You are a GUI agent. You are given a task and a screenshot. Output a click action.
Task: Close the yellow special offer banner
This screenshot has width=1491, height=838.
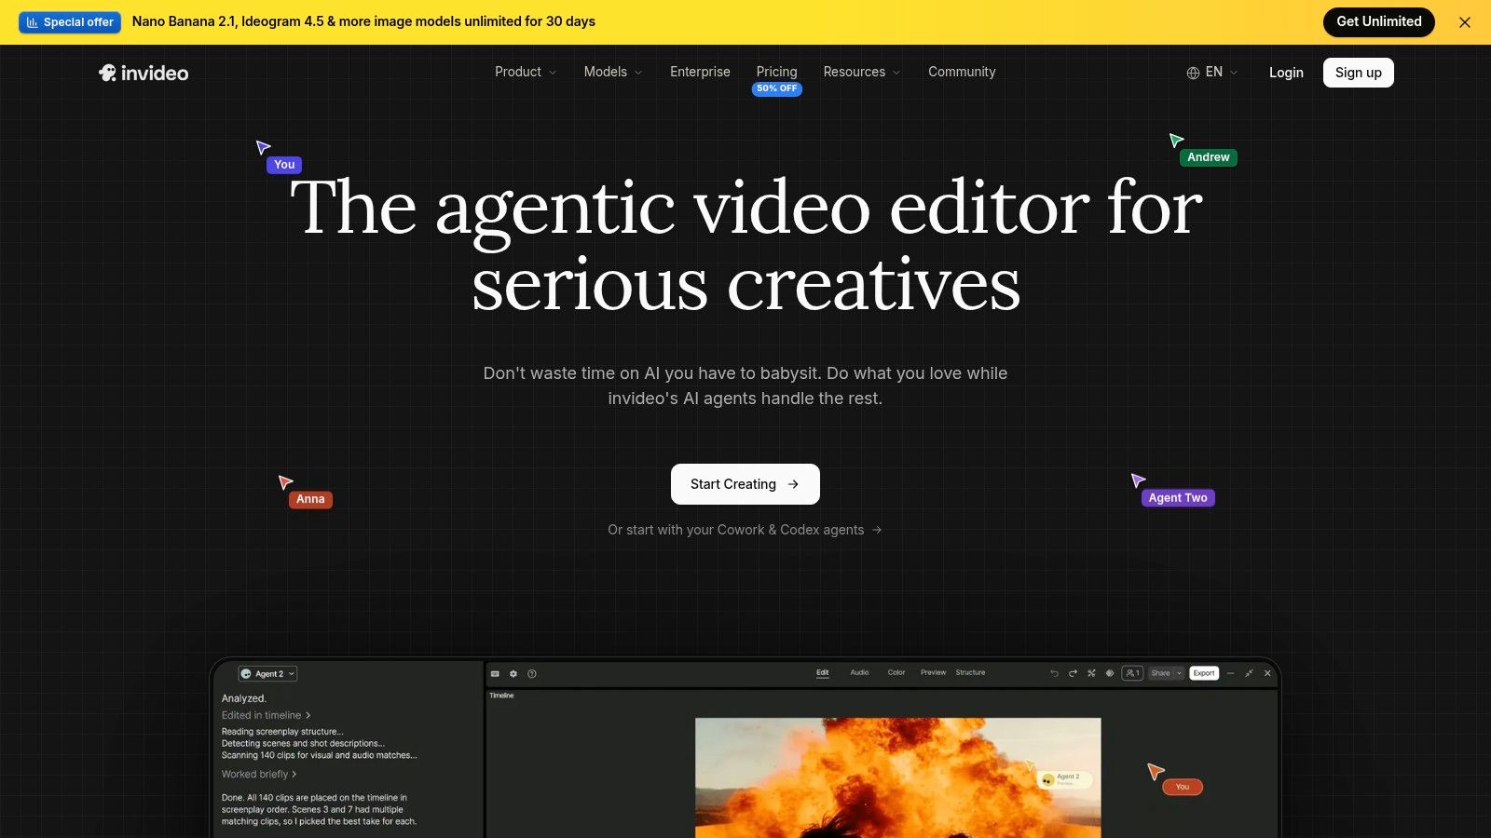[1465, 22]
